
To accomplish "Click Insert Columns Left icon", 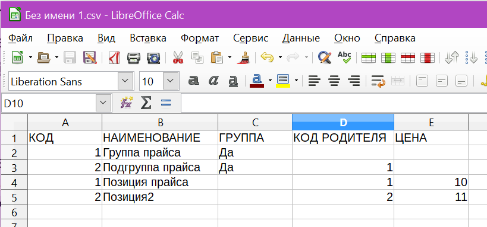I will (x=388, y=58).
